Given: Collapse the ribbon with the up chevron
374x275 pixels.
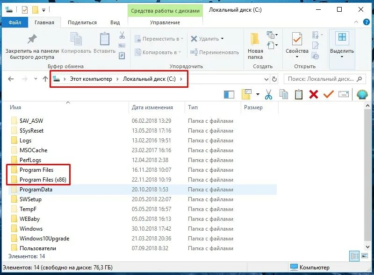Looking at the screenshot, I should [356, 22].
